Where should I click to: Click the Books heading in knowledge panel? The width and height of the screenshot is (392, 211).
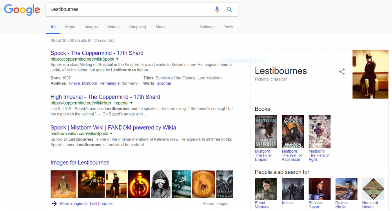262,109
